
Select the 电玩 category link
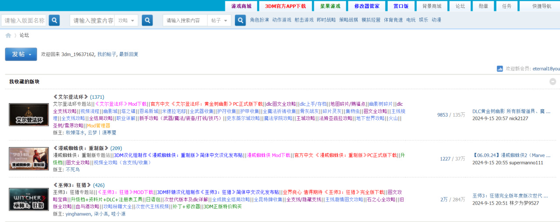[411, 20]
